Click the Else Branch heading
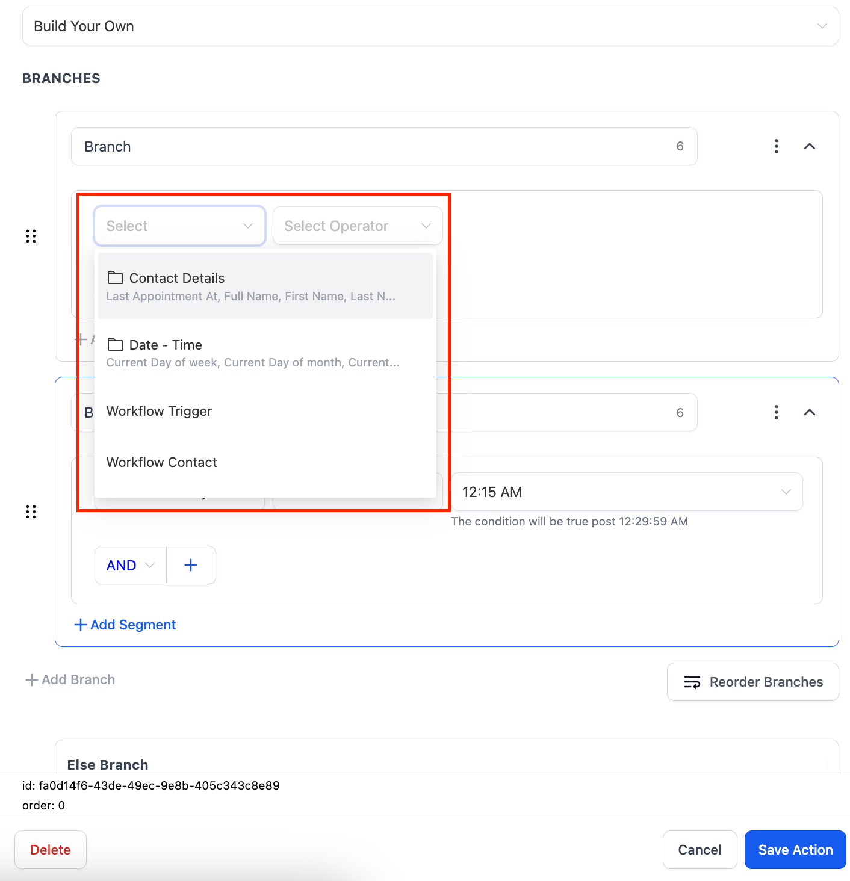This screenshot has width=850, height=881. 108,765
